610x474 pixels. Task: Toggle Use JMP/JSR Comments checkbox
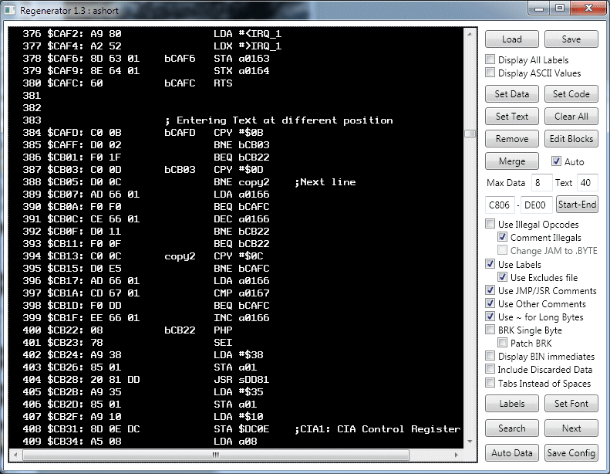point(490,290)
